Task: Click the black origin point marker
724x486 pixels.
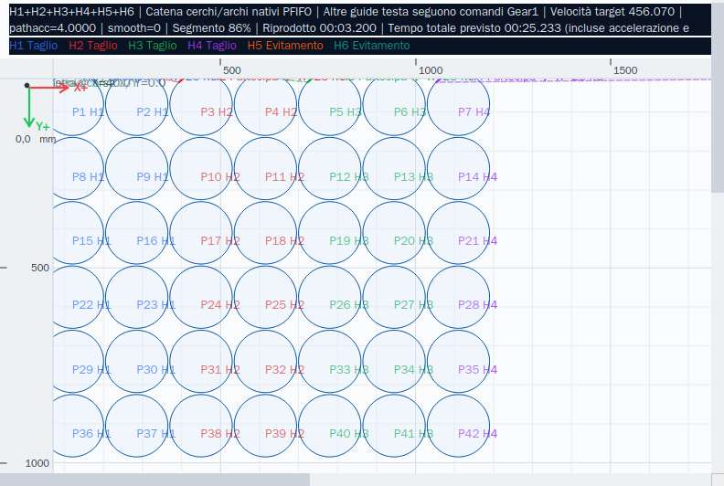Action: [27, 85]
